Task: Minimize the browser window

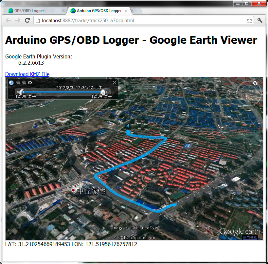Action: [238, 3]
